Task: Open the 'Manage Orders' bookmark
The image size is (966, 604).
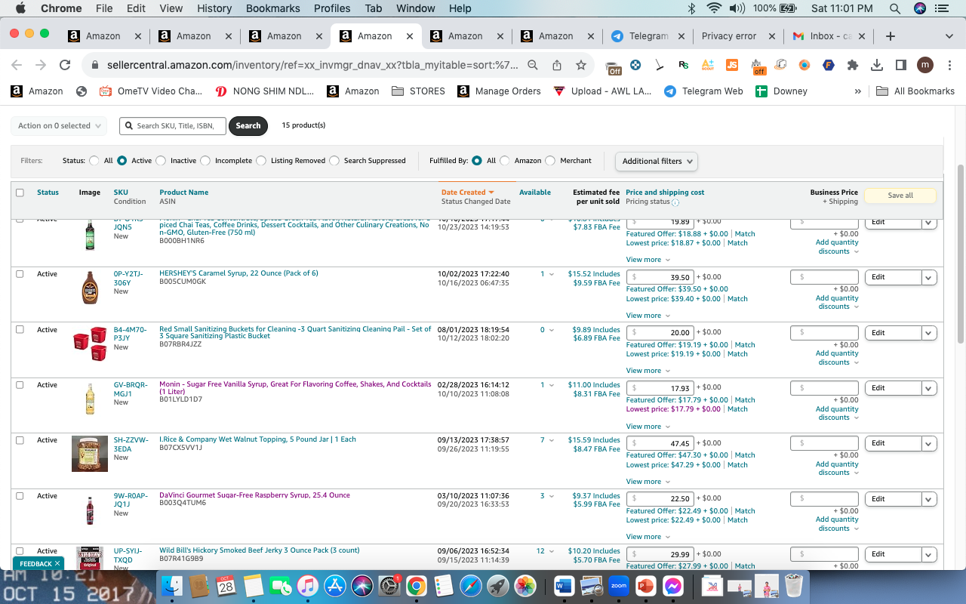Action: [x=499, y=91]
